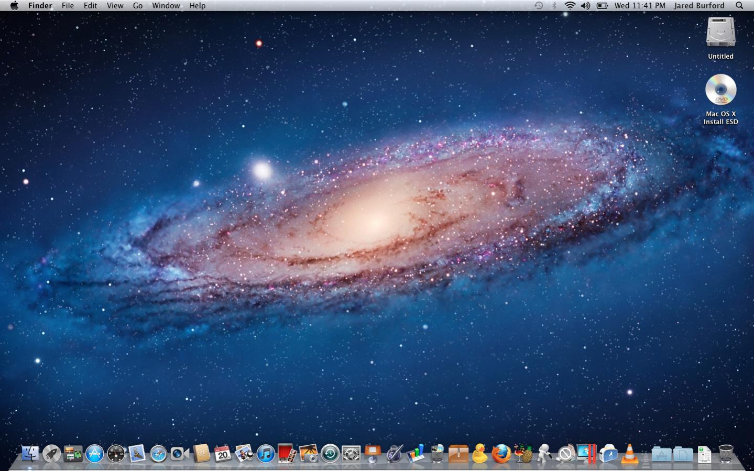Open Pages ink pen icon
Image resolution: width=754 pixels, height=471 pixels.
[394, 453]
